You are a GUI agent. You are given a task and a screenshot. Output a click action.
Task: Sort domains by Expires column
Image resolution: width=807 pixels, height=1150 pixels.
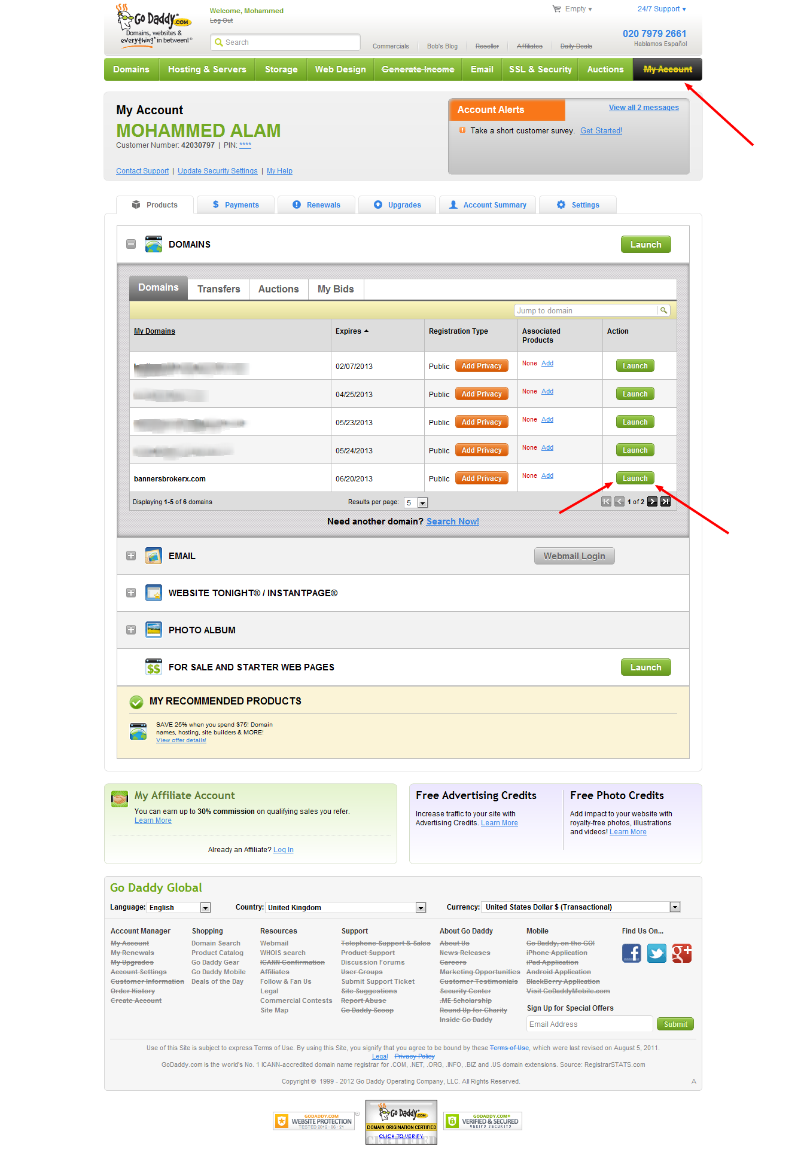352,331
